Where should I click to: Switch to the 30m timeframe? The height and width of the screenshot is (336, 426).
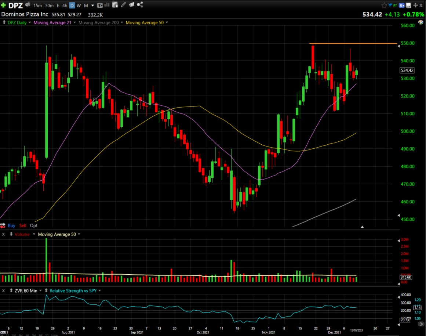49,6
